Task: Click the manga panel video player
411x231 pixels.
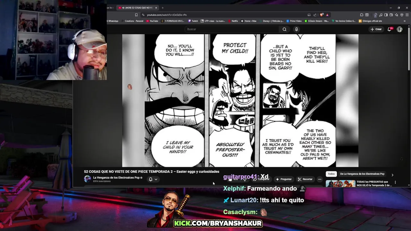Action: tap(240, 101)
